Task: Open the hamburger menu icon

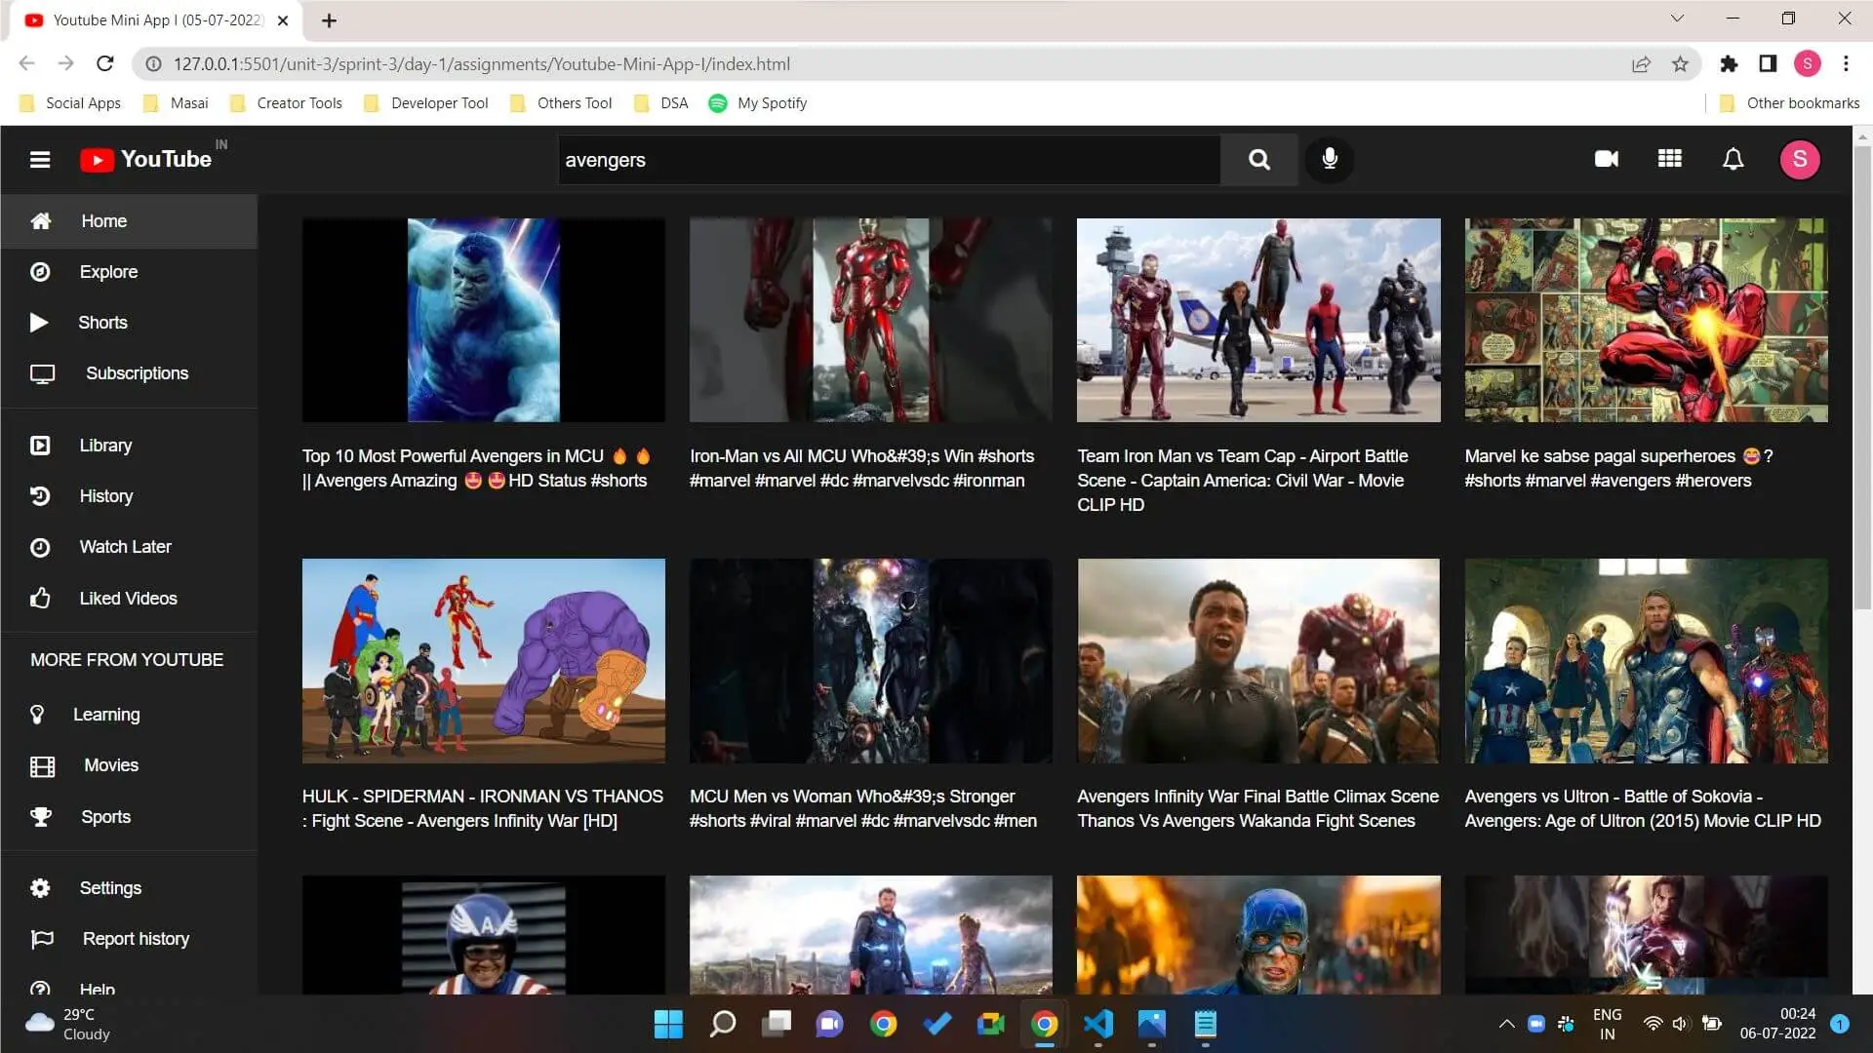Action: (40, 160)
